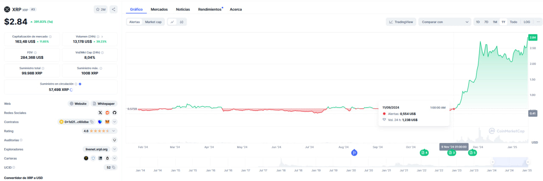The image size is (543, 181).
Task: Expand Volumen (24h) arrow
Action: click(102, 37)
